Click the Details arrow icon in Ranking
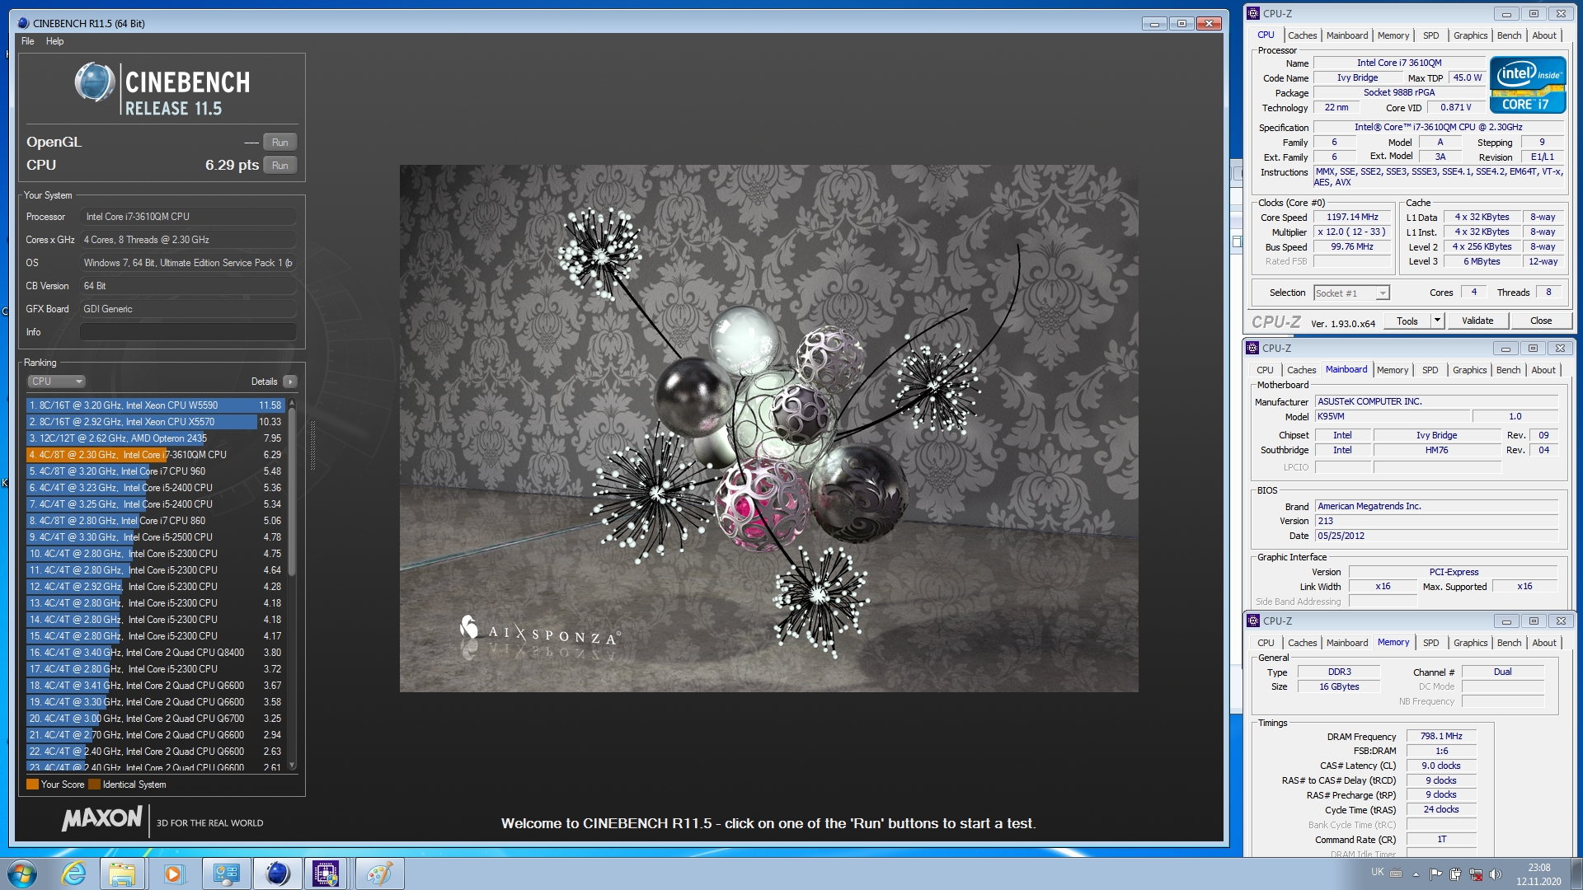 [x=289, y=382]
